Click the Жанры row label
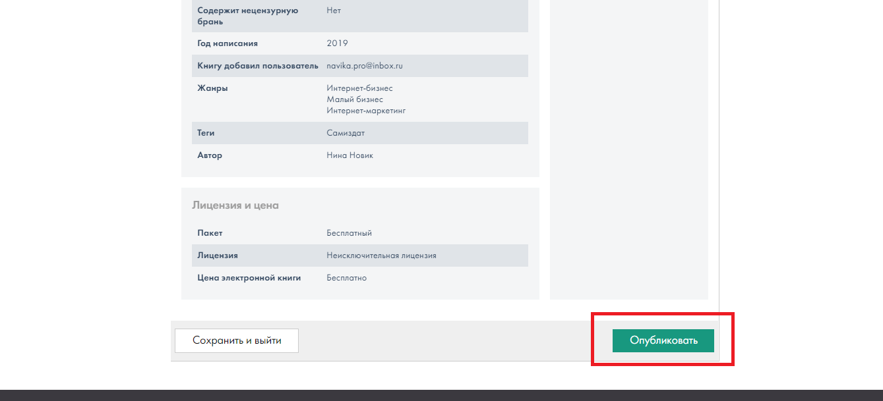Viewport: 883px width, 401px height. click(x=212, y=88)
